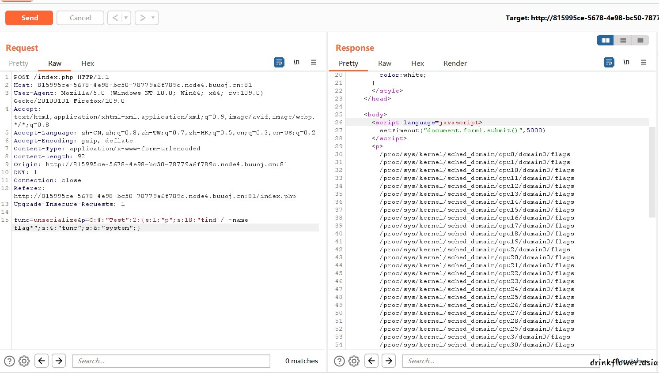Open Response panel hamburger menu

click(x=644, y=62)
